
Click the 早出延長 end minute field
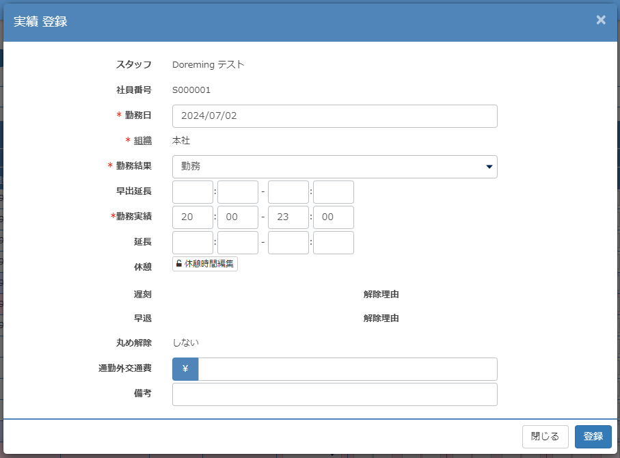[333, 192]
